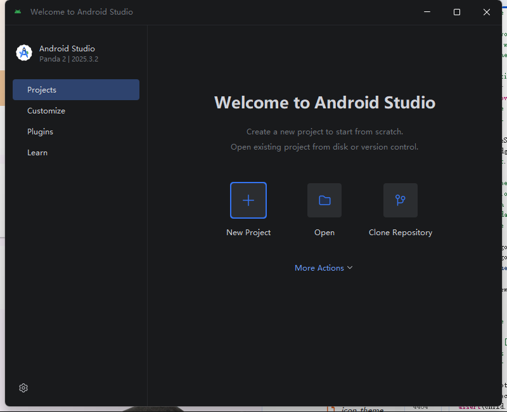Viewport: 507px width, 412px height.
Task: Click the 'Android Studio' name in sidebar
Action: point(67,49)
